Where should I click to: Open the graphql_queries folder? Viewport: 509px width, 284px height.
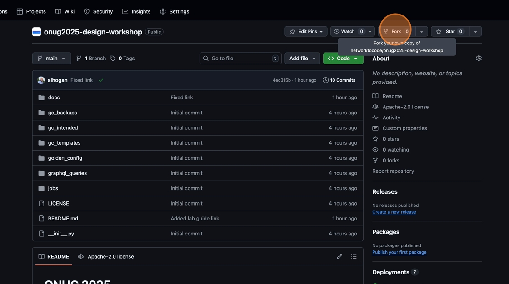coord(67,173)
